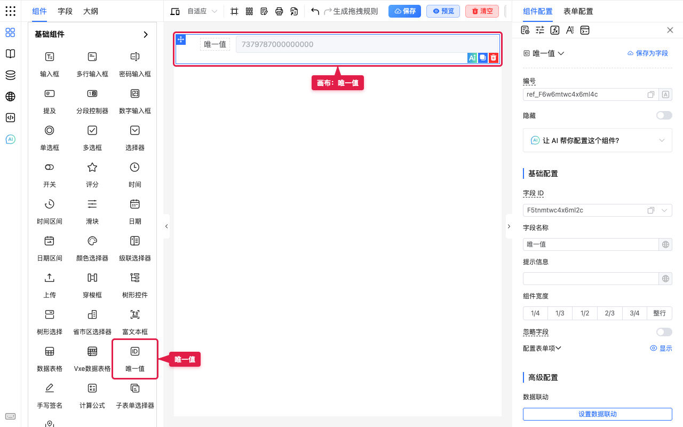
Task: Switch to the 字段 tab
Action: (x=65, y=11)
